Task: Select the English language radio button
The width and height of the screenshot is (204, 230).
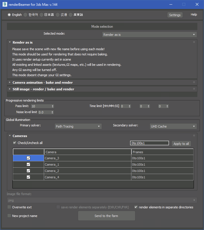Action: [x=9, y=15]
